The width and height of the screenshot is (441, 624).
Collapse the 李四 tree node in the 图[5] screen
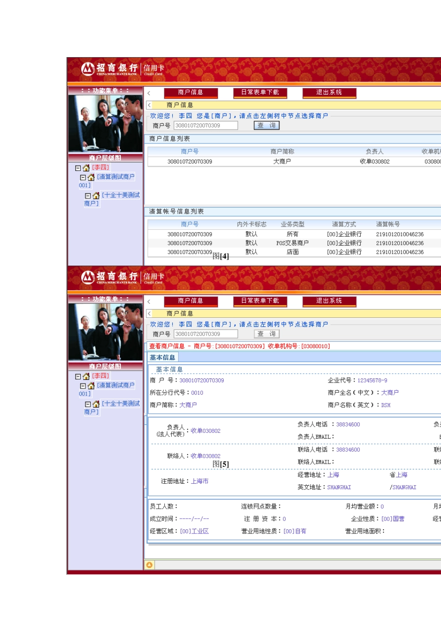[78, 377]
